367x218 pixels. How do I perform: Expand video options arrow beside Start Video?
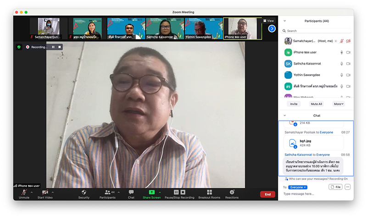coord(53,192)
